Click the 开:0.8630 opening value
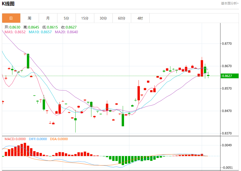The width and height of the screenshot is (241, 171). click(12, 27)
